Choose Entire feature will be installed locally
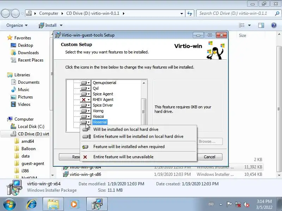The height and width of the screenshot is (211, 282). (x=138, y=136)
